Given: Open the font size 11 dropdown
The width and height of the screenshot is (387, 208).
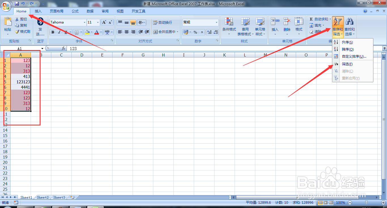Looking at the screenshot, I should [x=98, y=22].
